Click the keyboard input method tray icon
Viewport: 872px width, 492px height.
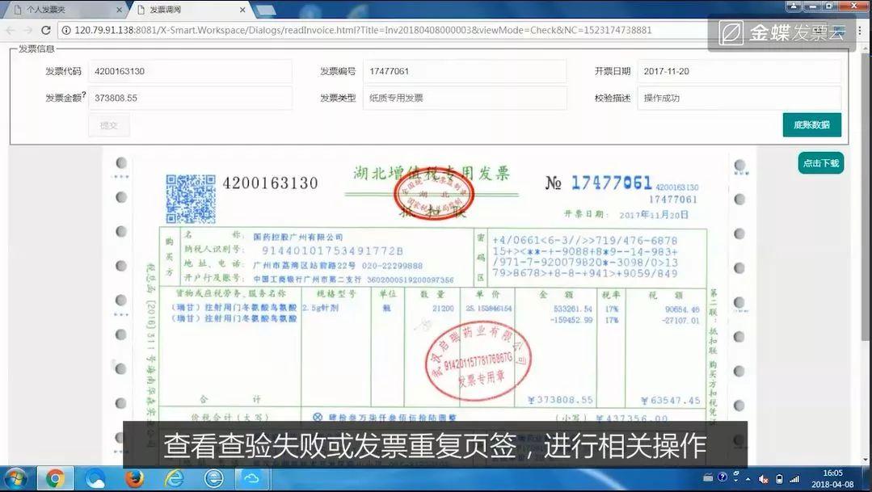pos(708,477)
